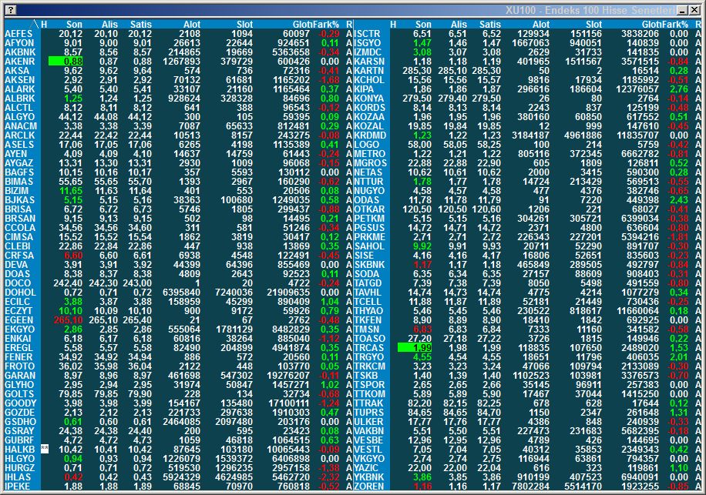The height and width of the screenshot is (495, 706).
Task: Click 21909635 volume value of DOHOL
Action: (x=288, y=293)
